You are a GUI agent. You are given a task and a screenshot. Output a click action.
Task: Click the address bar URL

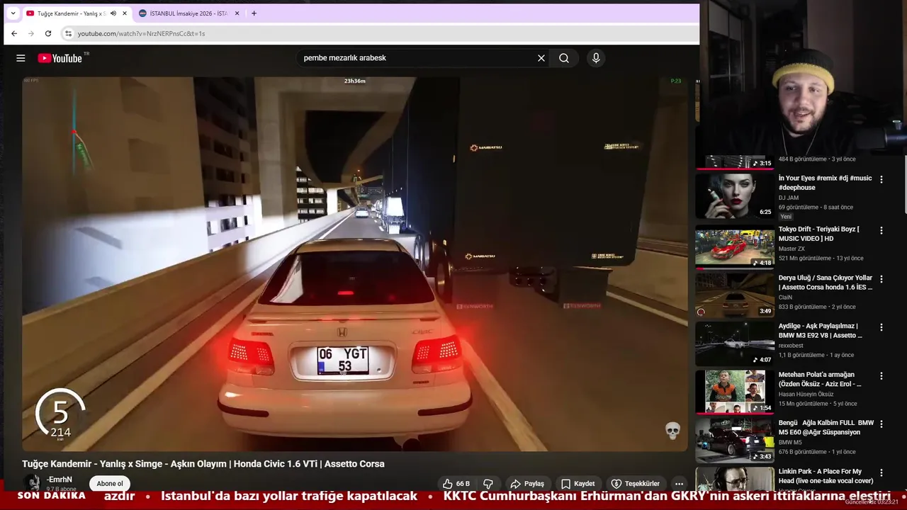(x=141, y=33)
